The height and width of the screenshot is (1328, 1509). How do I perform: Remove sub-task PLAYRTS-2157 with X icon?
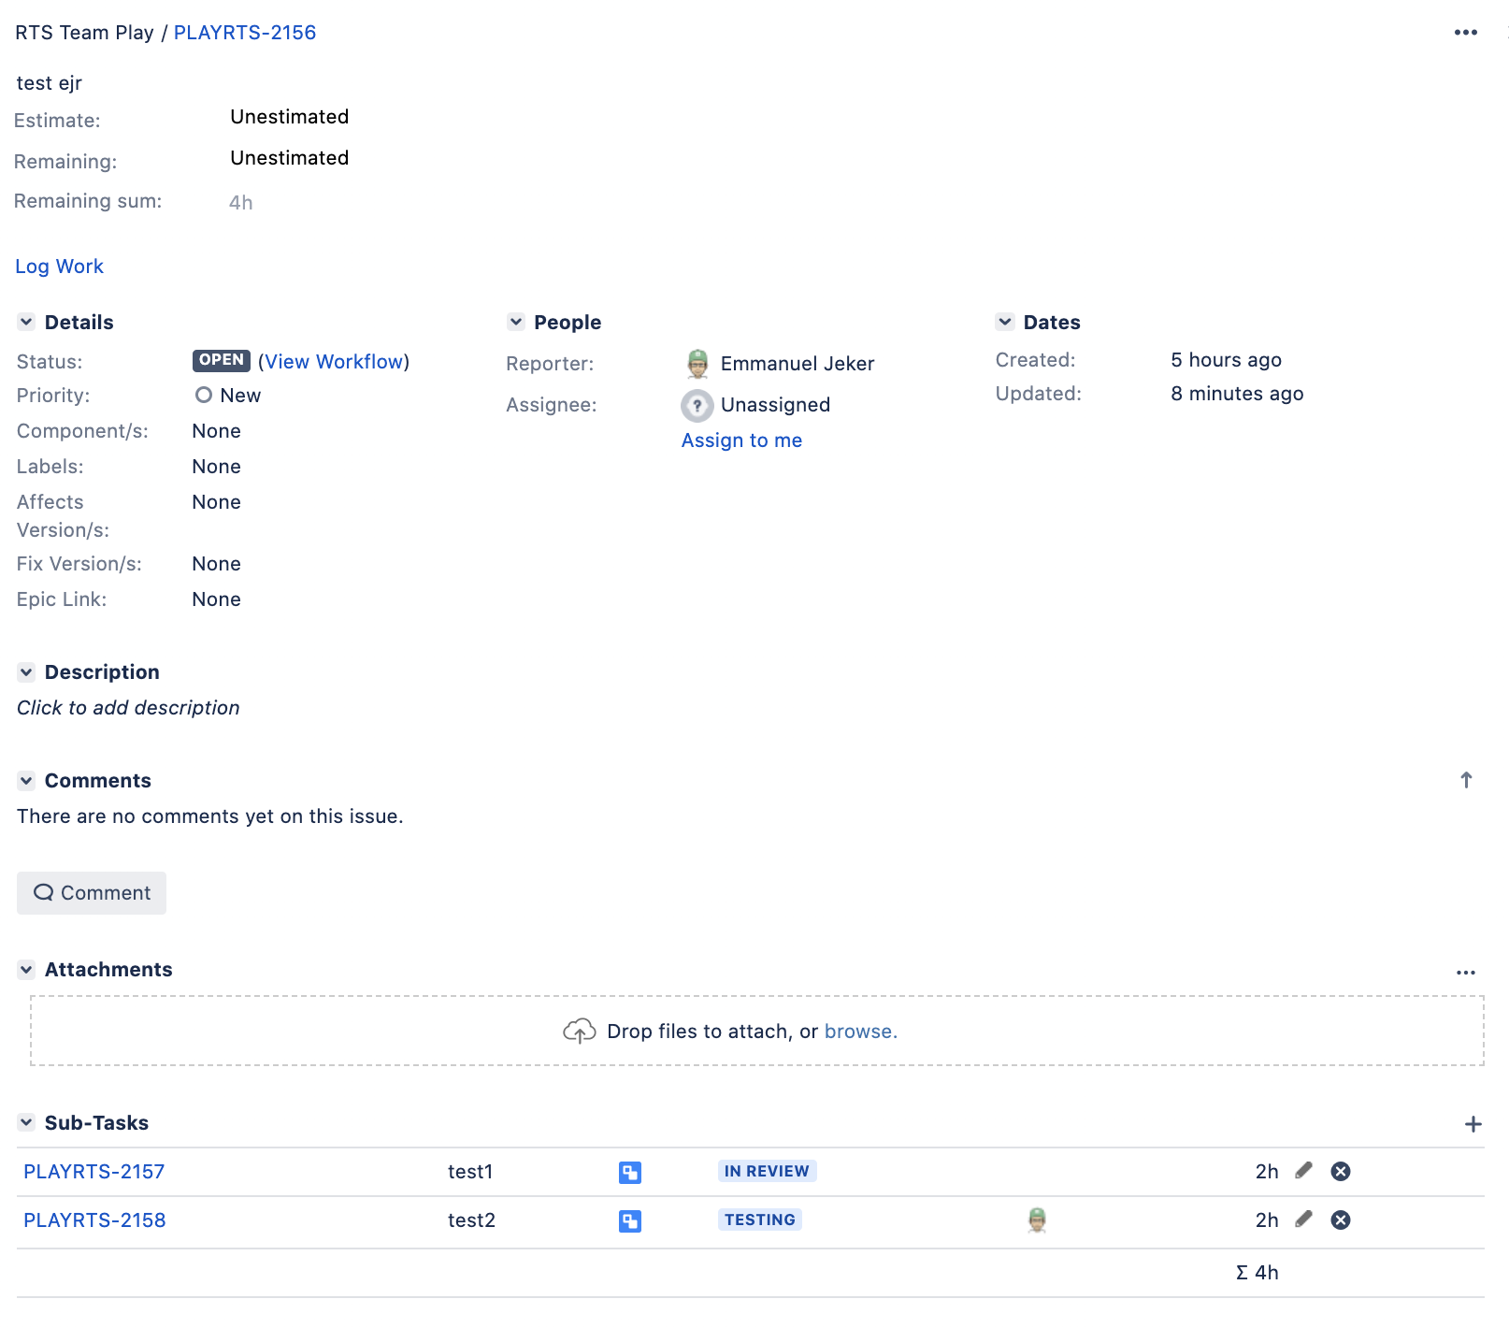pos(1340,1172)
